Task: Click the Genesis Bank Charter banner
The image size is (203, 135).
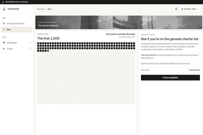Action: pos(119,22)
